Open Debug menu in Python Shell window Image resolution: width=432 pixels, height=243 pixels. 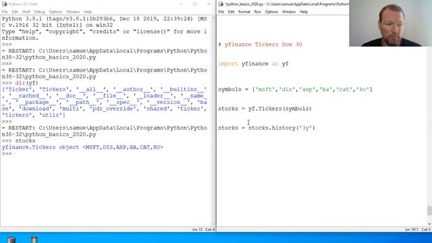(x=39, y=12)
